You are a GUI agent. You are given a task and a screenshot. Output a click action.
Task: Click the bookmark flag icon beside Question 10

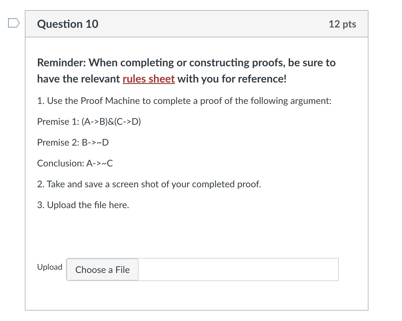pyautogui.click(x=13, y=23)
